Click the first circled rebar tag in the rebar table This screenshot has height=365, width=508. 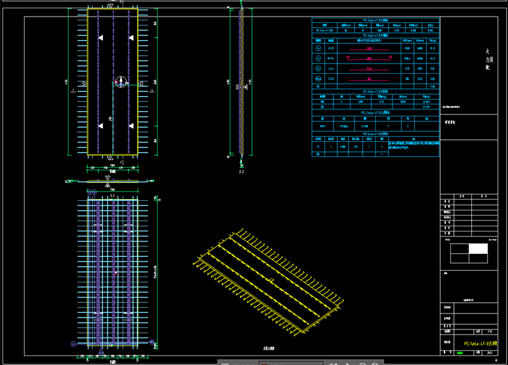click(x=318, y=48)
